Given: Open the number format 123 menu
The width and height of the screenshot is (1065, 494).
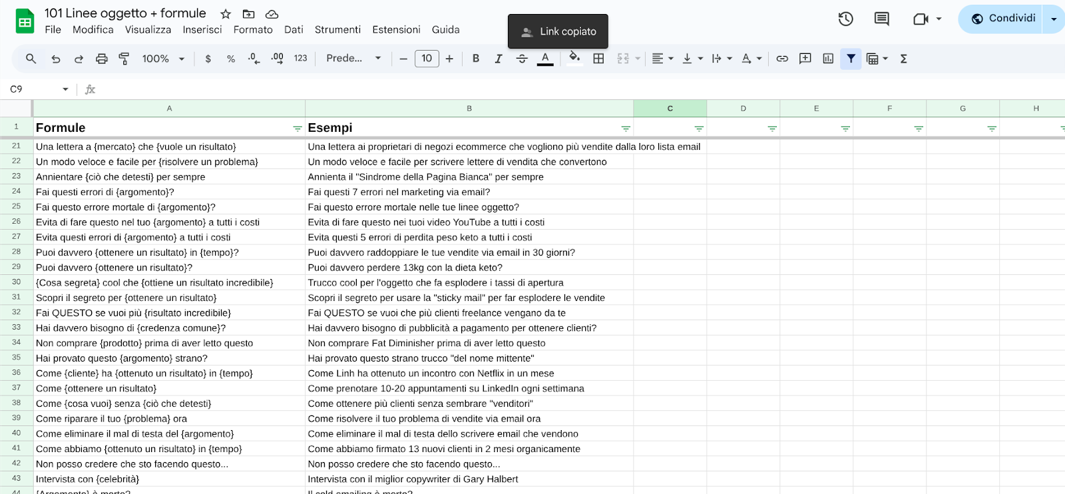Looking at the screenshot, I should [x=301, y=59].
